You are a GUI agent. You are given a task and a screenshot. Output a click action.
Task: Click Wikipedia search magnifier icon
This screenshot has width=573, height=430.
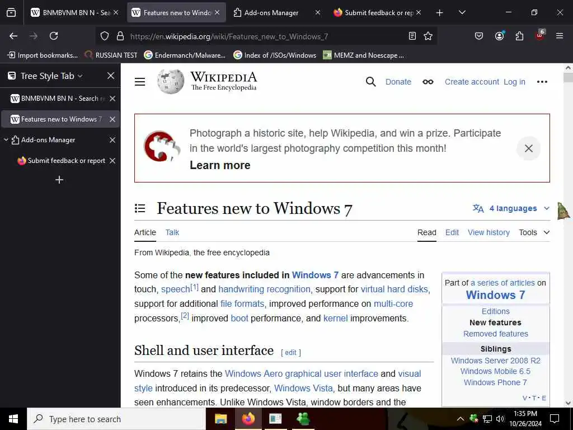370,82
